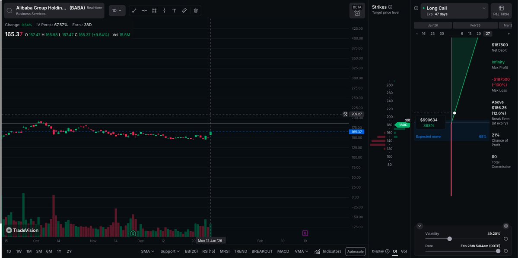The image size is (518, 258).
Task: Click the Date slider handle
Action: (x=498, y=251)
